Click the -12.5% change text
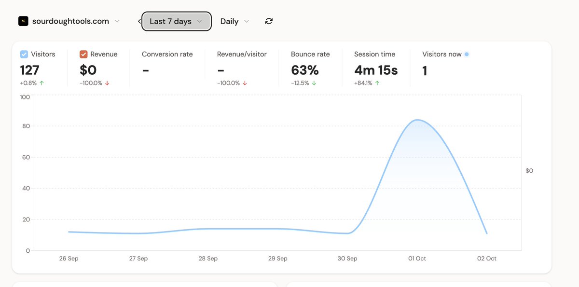 click(x=300, y=83)
